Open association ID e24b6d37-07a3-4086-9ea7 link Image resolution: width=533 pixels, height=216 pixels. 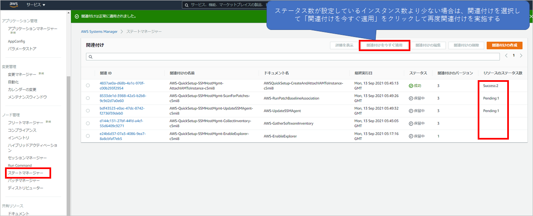[122, 136]
